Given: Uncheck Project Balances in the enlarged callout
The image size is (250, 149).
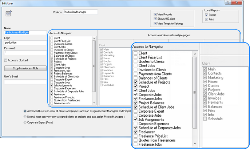Looking at the screenshot, I should pyautogui.click(x=135, y=103).
